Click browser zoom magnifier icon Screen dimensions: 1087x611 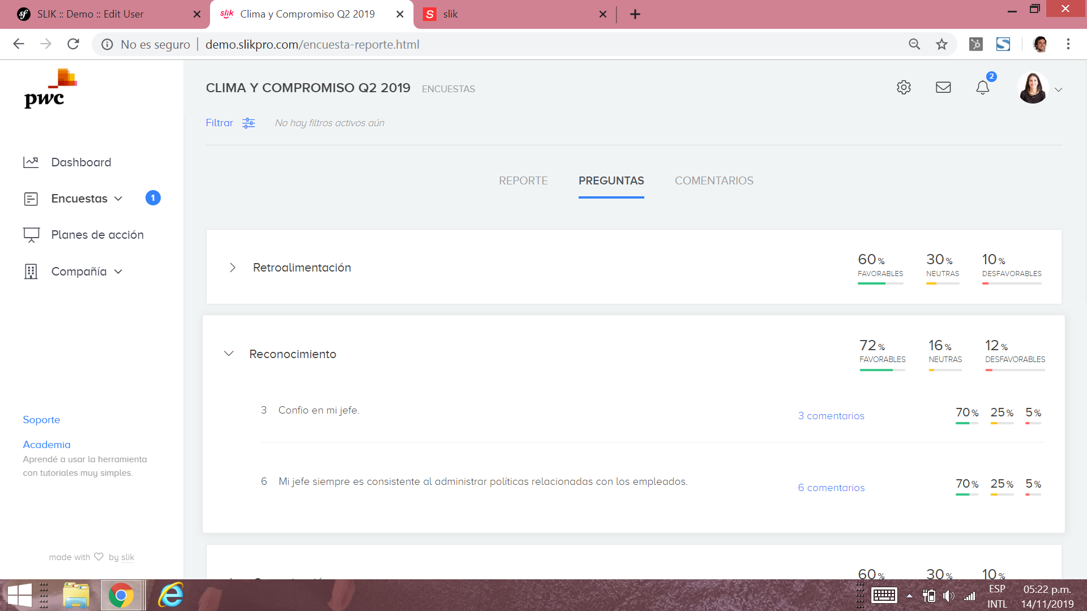click(914, 44)
